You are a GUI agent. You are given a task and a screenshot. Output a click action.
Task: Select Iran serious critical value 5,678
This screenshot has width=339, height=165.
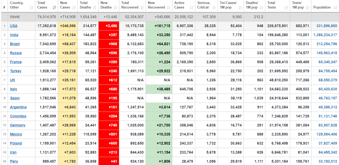coord(211,152)
